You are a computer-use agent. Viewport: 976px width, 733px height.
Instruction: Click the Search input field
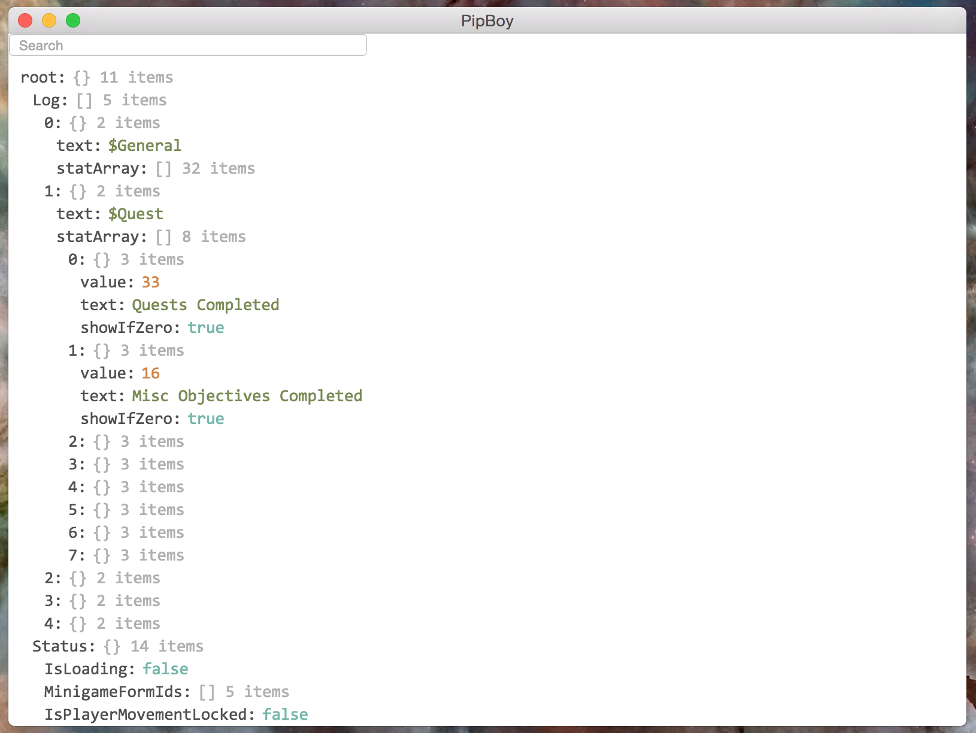[187, 46]
